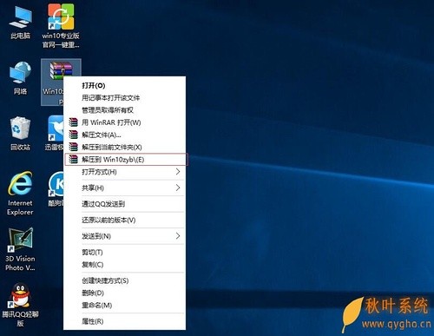Select the 3D Vision Photo Viewer icon

click(20, 240)
